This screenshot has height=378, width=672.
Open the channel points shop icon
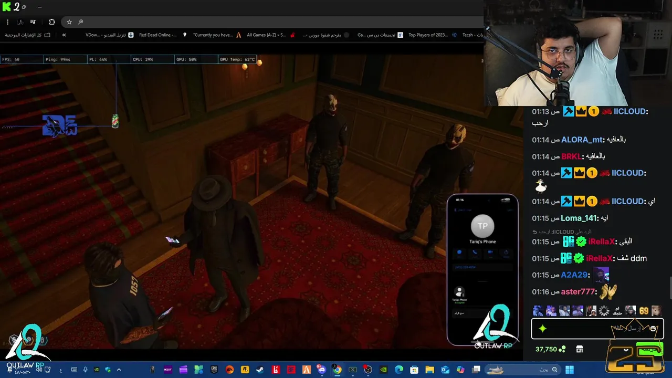[x=580, y=350]
